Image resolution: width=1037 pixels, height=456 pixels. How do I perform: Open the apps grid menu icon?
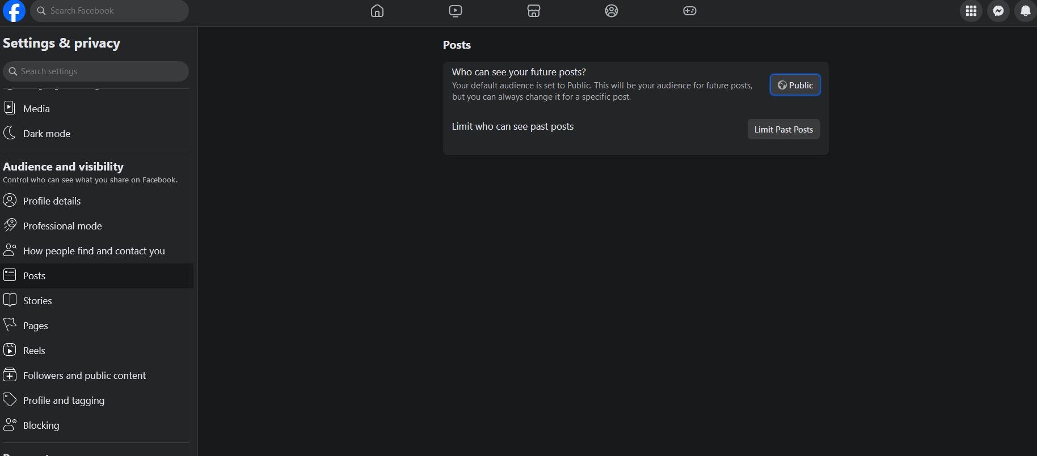(x=971, y=11)
